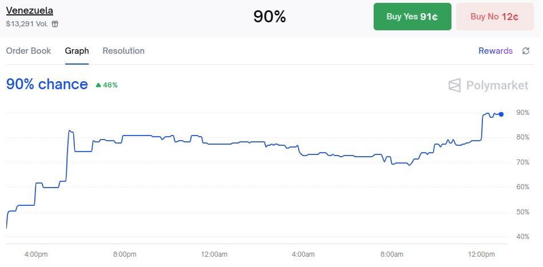Click the Polymarket logo icon
The width and height of the screenshot is (543, 267).
pos(454,85)
